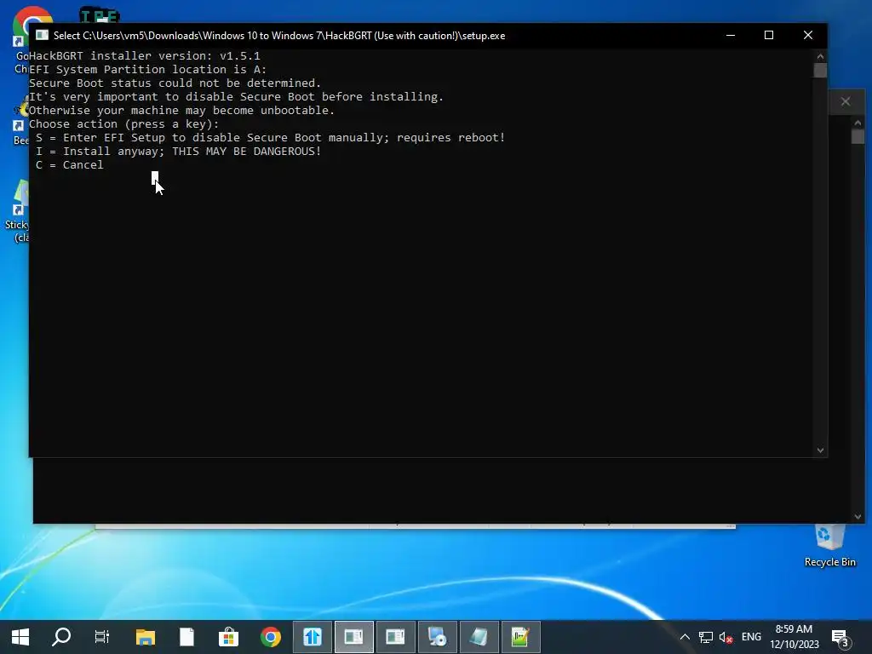The image size is (872, 654).
Task: Click the "S = Enter EFI Setup" line
Action: [x=270, y=137]
